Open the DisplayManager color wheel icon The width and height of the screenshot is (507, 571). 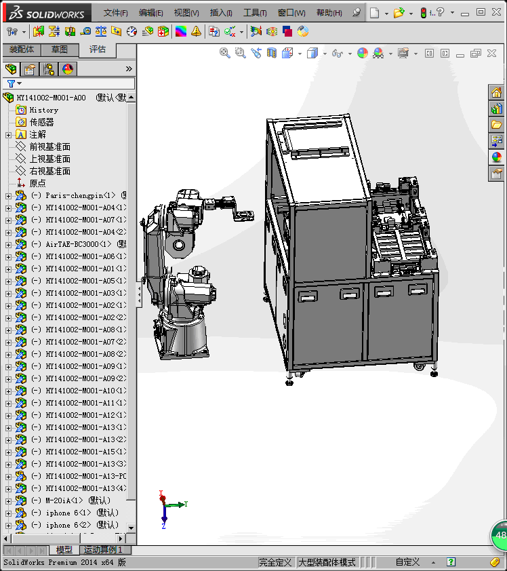coord(67,69)
